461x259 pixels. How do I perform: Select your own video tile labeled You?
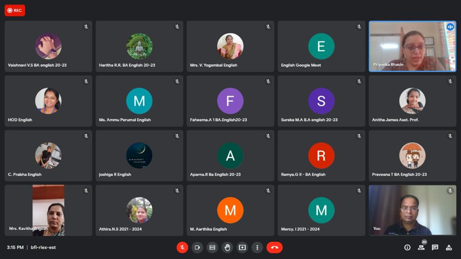(412, 210)
